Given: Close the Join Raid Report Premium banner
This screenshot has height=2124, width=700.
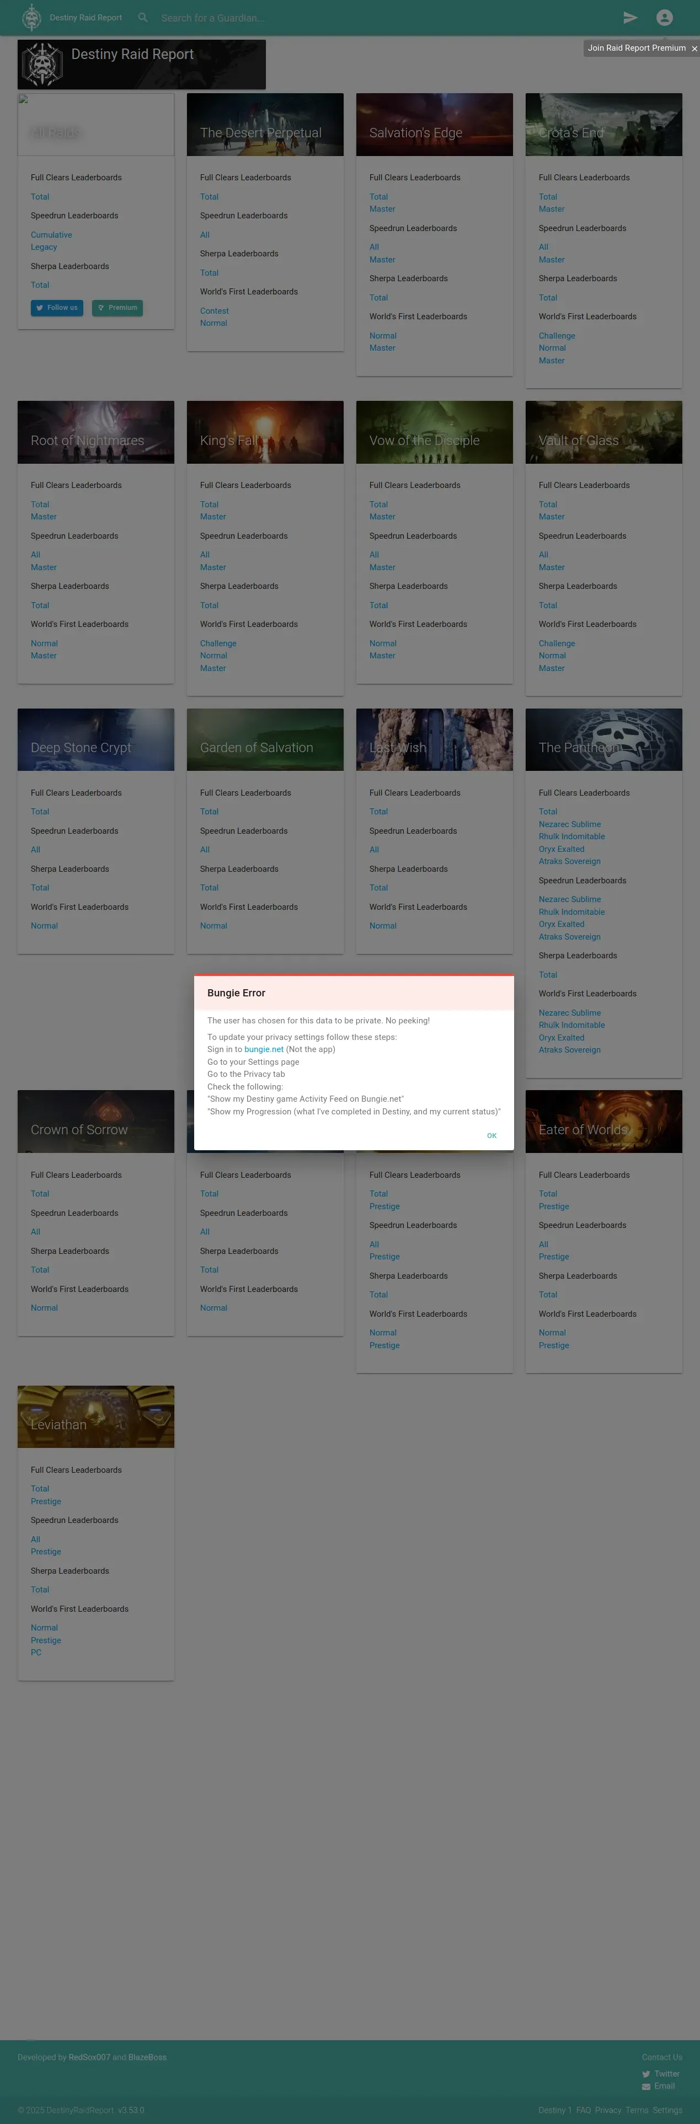Looking at the screenshot, I should pos(694,49).
